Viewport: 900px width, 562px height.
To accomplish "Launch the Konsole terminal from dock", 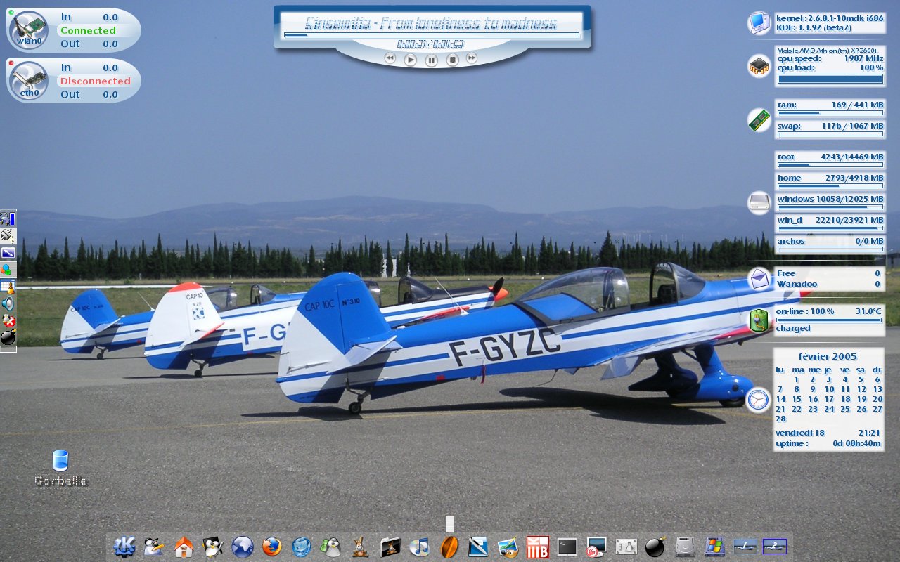I will click(567, 546).
